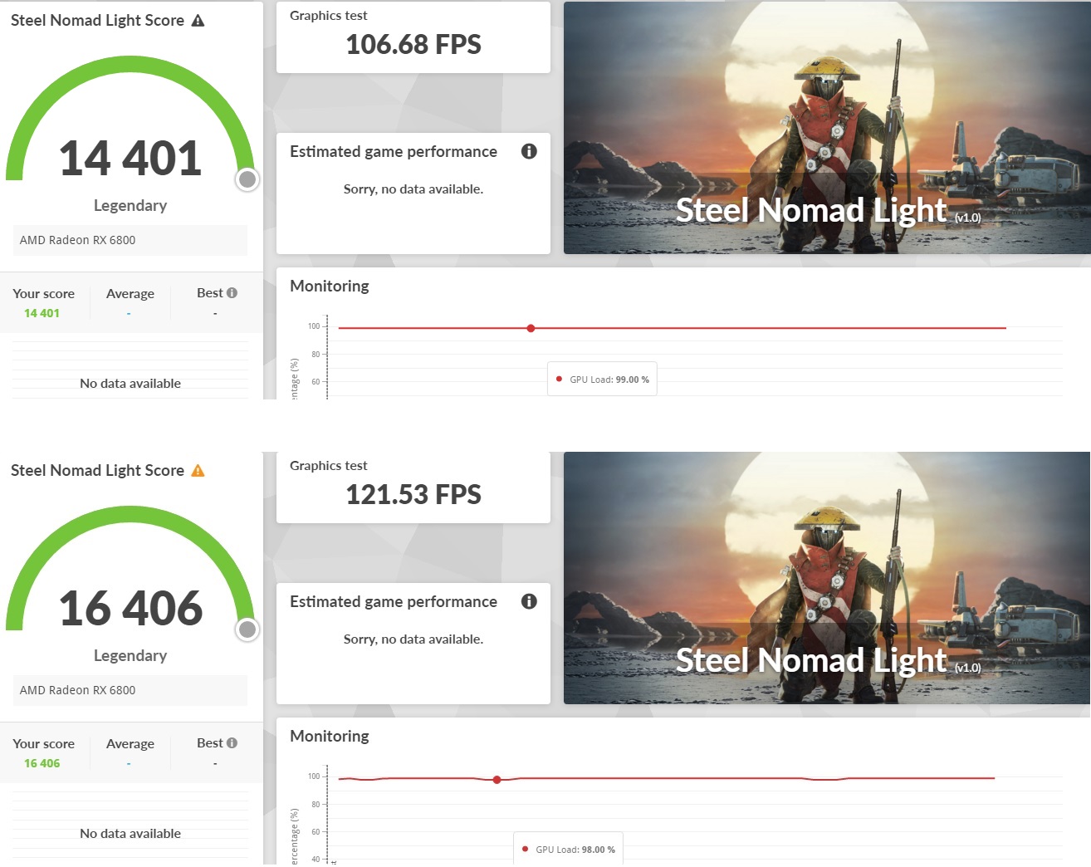The image size is (1091, 867).
Task: Click the red chart marker showing GPU Load 99.00 %
Action: [x=531, y=328]
